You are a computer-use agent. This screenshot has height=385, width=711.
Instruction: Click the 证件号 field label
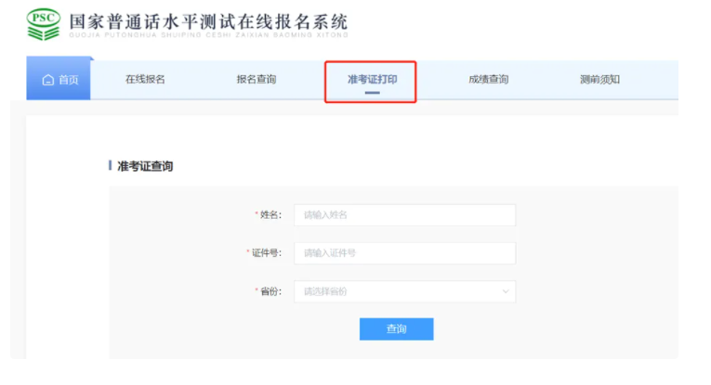coord(265,253)
